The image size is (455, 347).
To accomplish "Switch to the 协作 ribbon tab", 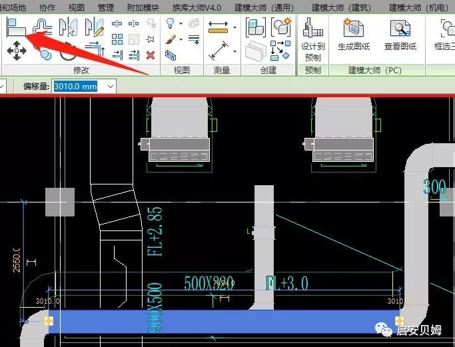I will tap(47, 7).
